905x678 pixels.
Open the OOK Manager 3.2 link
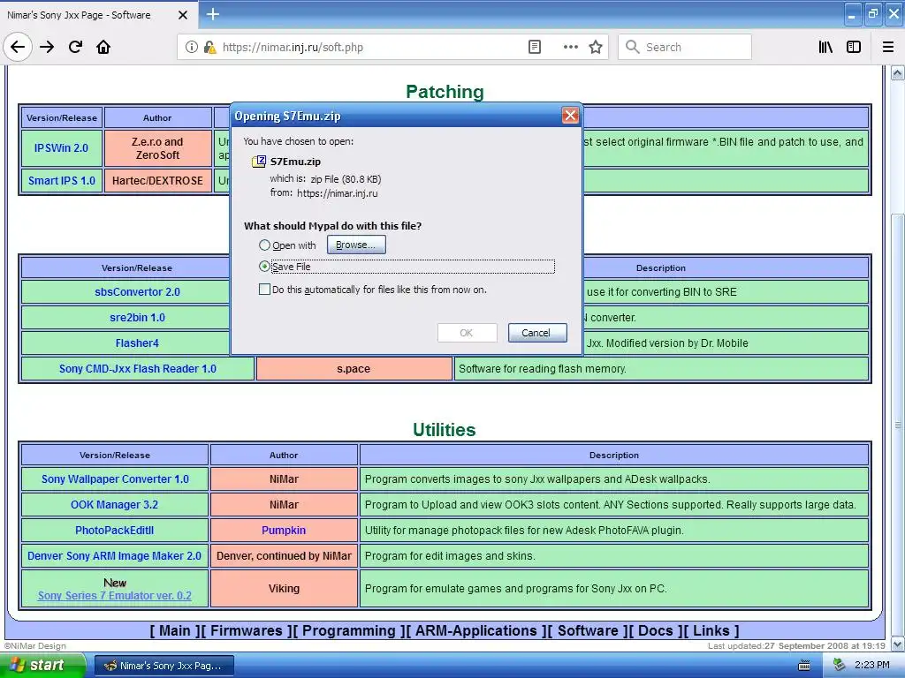tap(114, 504)
